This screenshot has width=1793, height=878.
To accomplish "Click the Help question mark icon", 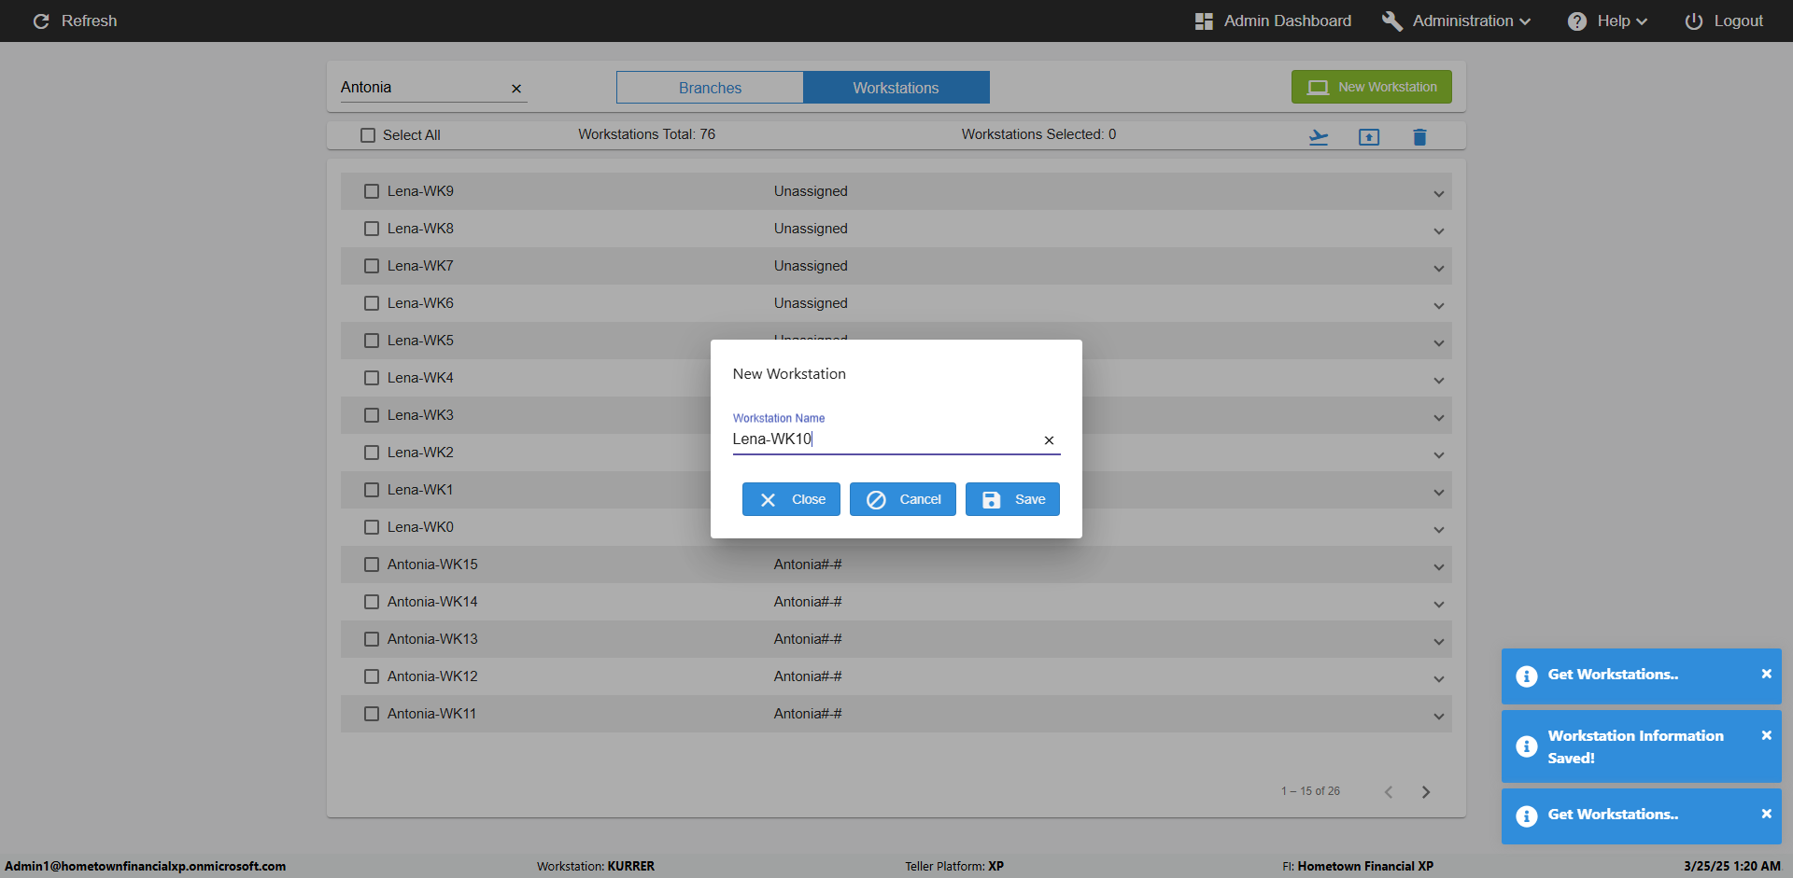I will (1577, 21).
